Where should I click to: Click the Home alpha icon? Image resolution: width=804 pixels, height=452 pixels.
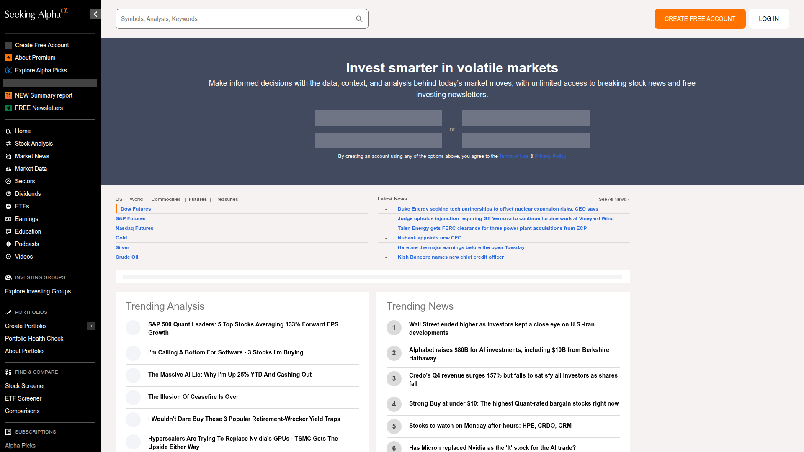click(8, 131)
